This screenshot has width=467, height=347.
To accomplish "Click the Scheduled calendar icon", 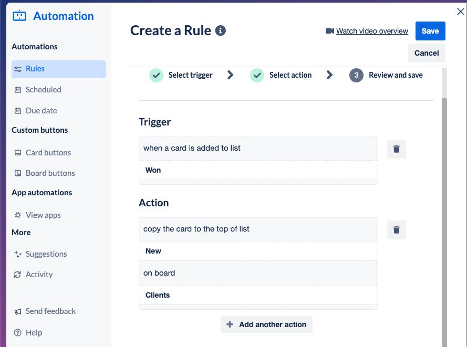I will click(x=18, y=90).
